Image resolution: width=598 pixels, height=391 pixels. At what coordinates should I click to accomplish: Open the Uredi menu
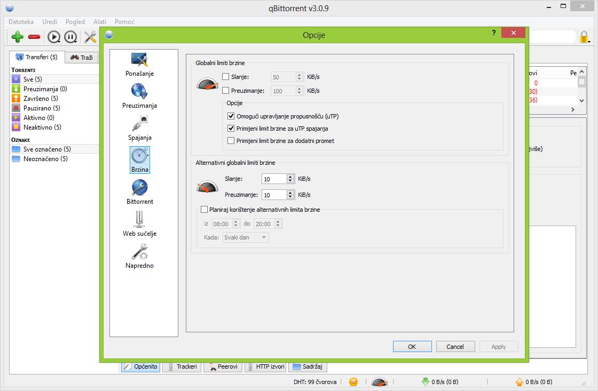[x=50, y=22]
